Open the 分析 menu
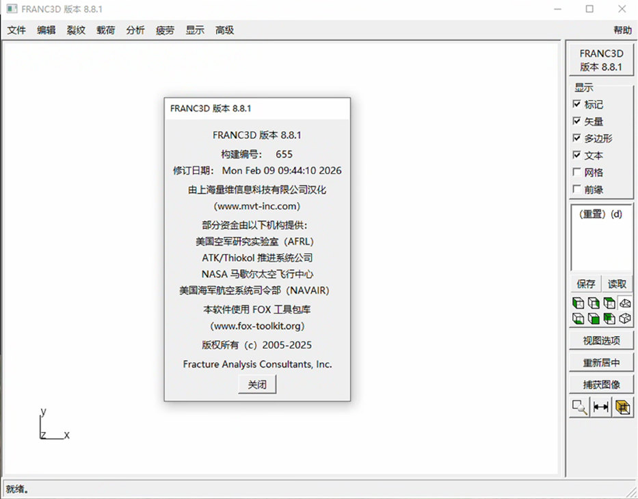The image size is (638, 499). click(x=135, y=30)
